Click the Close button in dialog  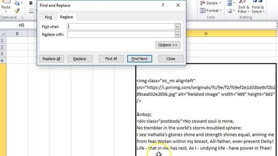coord(171,59)
